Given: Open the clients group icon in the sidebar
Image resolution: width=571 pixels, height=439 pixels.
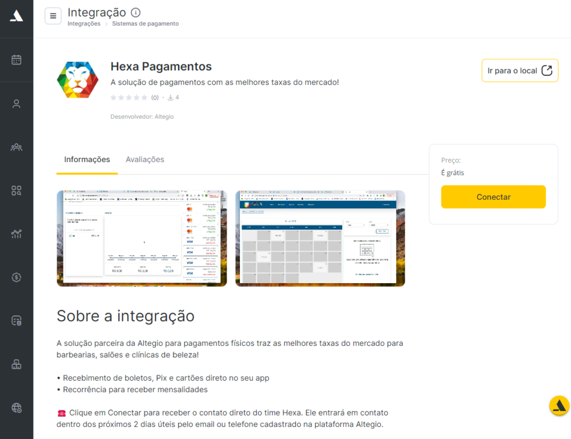Looking at the screenshot, I should [x=17, y=147].
